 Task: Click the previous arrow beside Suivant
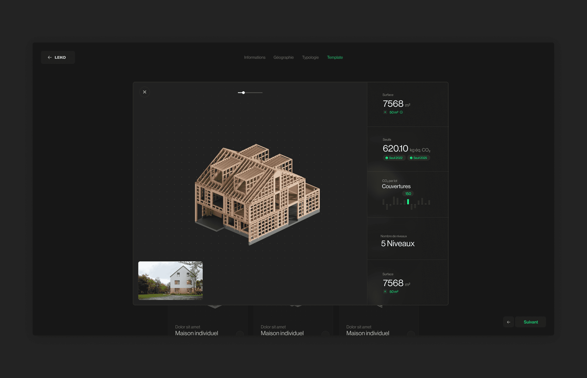[x=509, y=322]
